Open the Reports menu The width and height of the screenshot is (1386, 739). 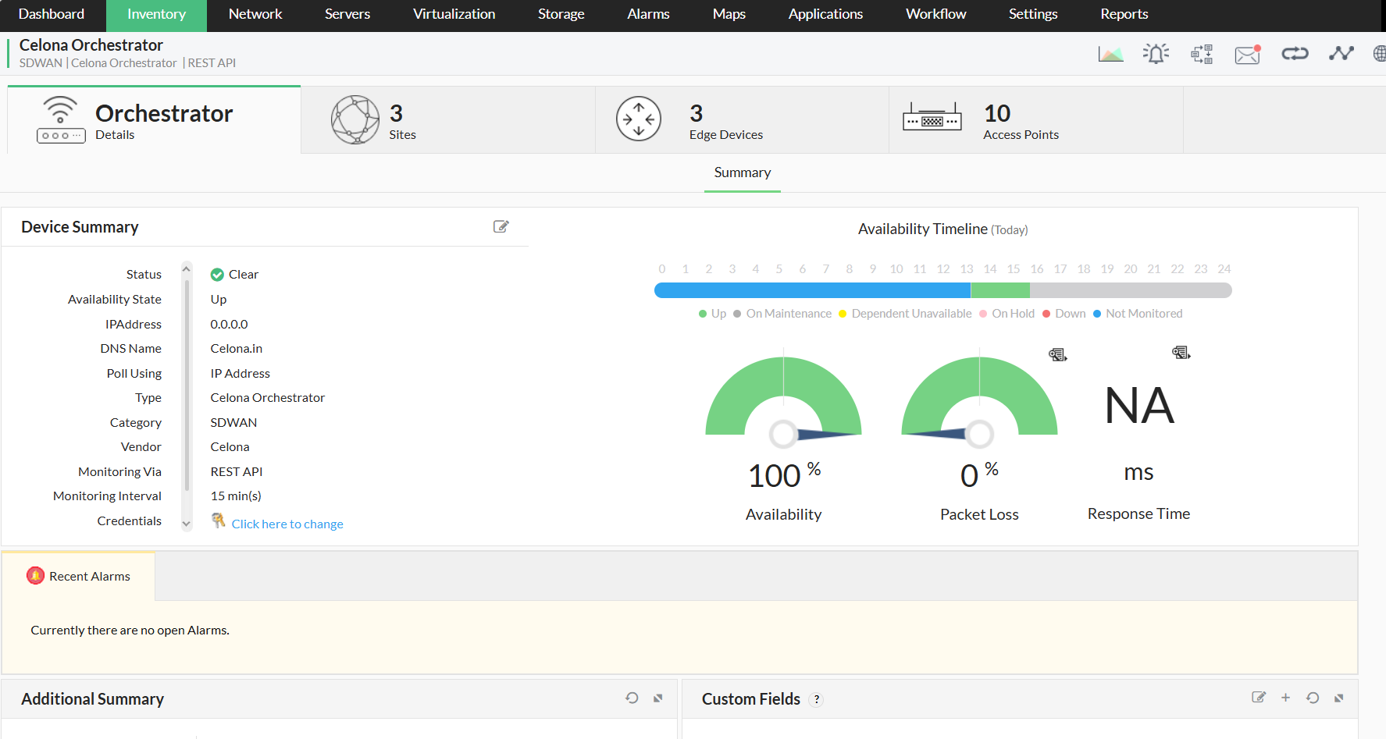(1124, 14)
